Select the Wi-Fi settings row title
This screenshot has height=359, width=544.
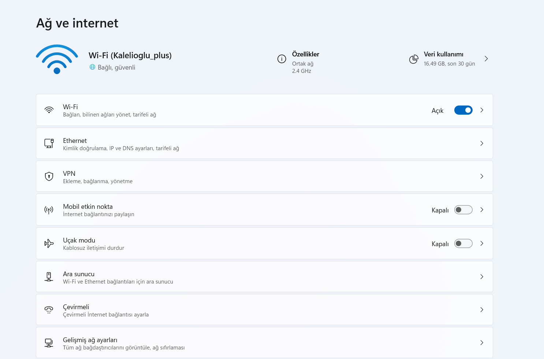(x=70, y=107)
